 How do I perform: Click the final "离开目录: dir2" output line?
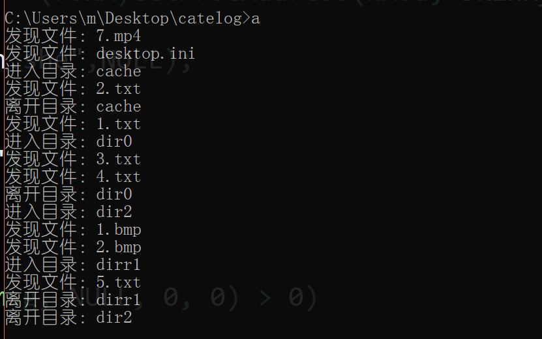click(x=68, y=317)
